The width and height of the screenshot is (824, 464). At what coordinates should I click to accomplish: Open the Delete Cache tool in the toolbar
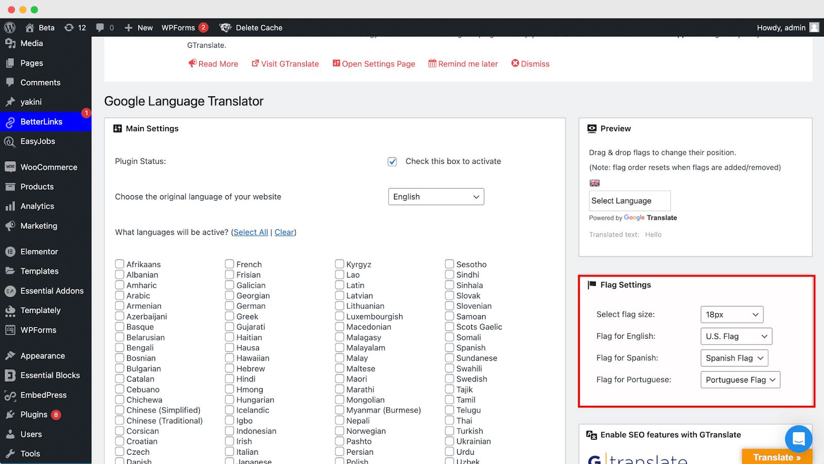pos(251,28)
